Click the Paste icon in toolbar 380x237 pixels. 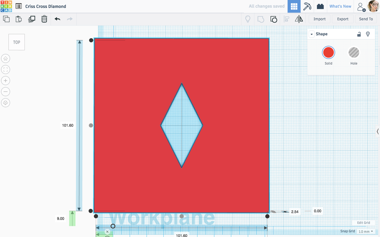19,19
